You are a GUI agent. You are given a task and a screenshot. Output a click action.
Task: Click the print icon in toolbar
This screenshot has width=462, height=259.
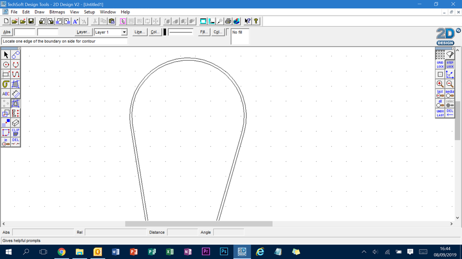pyautogui.click(x=228, y=21)
